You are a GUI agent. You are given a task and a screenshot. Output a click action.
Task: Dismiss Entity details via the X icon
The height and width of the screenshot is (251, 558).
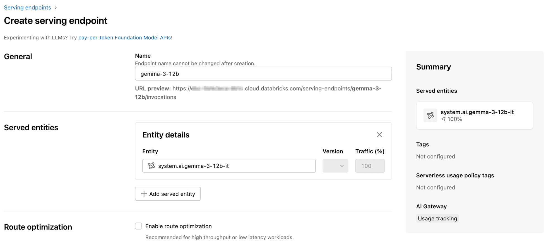tap(379, 135)
